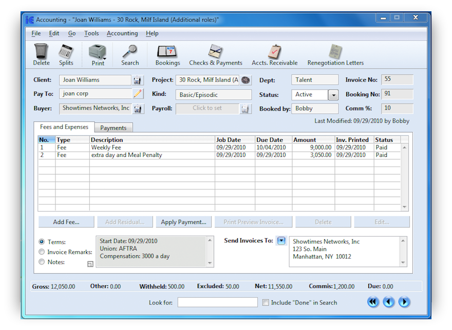Select extra day and Meal Penalty row
Screen dimensions: 452x330
219,155
